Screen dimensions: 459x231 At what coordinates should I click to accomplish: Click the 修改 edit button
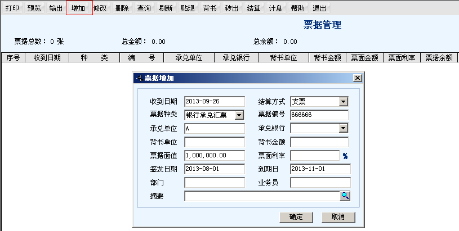pyautogui.click(x=100, y=8)
